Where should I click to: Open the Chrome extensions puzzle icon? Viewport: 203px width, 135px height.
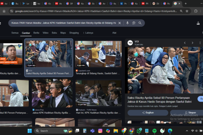click(x=196, y=11)
